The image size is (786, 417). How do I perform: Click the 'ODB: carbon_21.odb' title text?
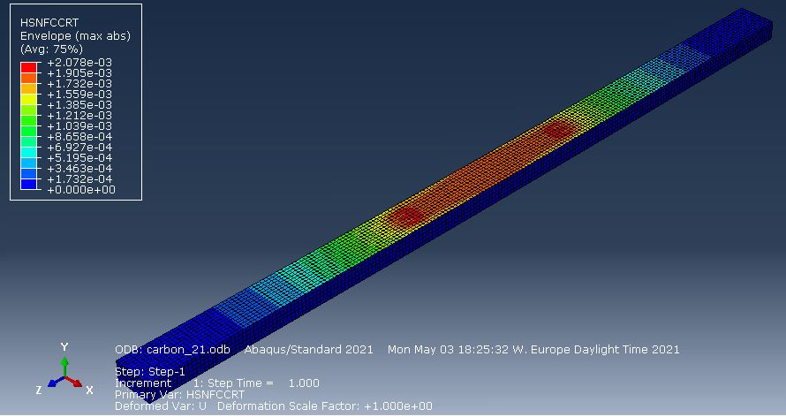coord(172,349)
